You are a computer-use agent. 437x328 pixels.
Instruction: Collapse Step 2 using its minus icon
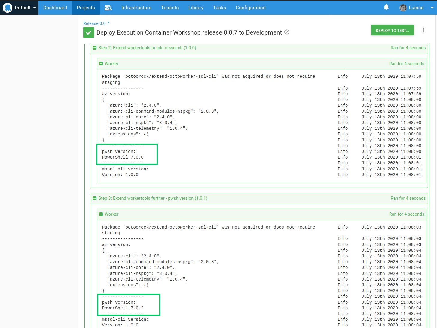click(x=95, y=48)
